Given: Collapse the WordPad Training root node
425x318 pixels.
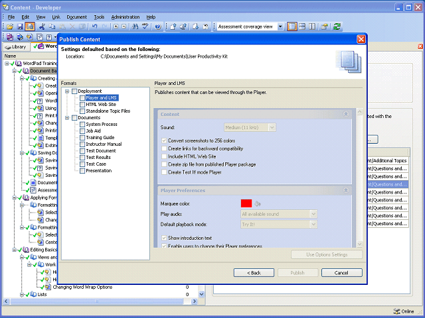Looking at the screenshot, I should click(x=7, y=64).
